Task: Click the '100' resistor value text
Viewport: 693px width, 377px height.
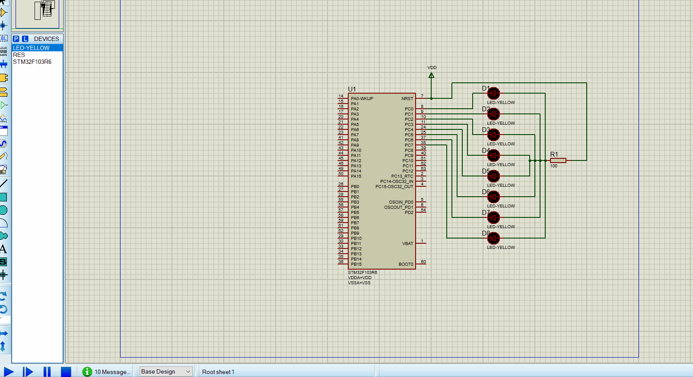Action: [x=554, y=166]
